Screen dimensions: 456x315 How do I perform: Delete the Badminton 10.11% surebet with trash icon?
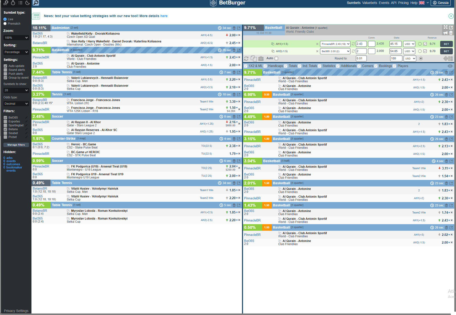[x=234, y=28]
